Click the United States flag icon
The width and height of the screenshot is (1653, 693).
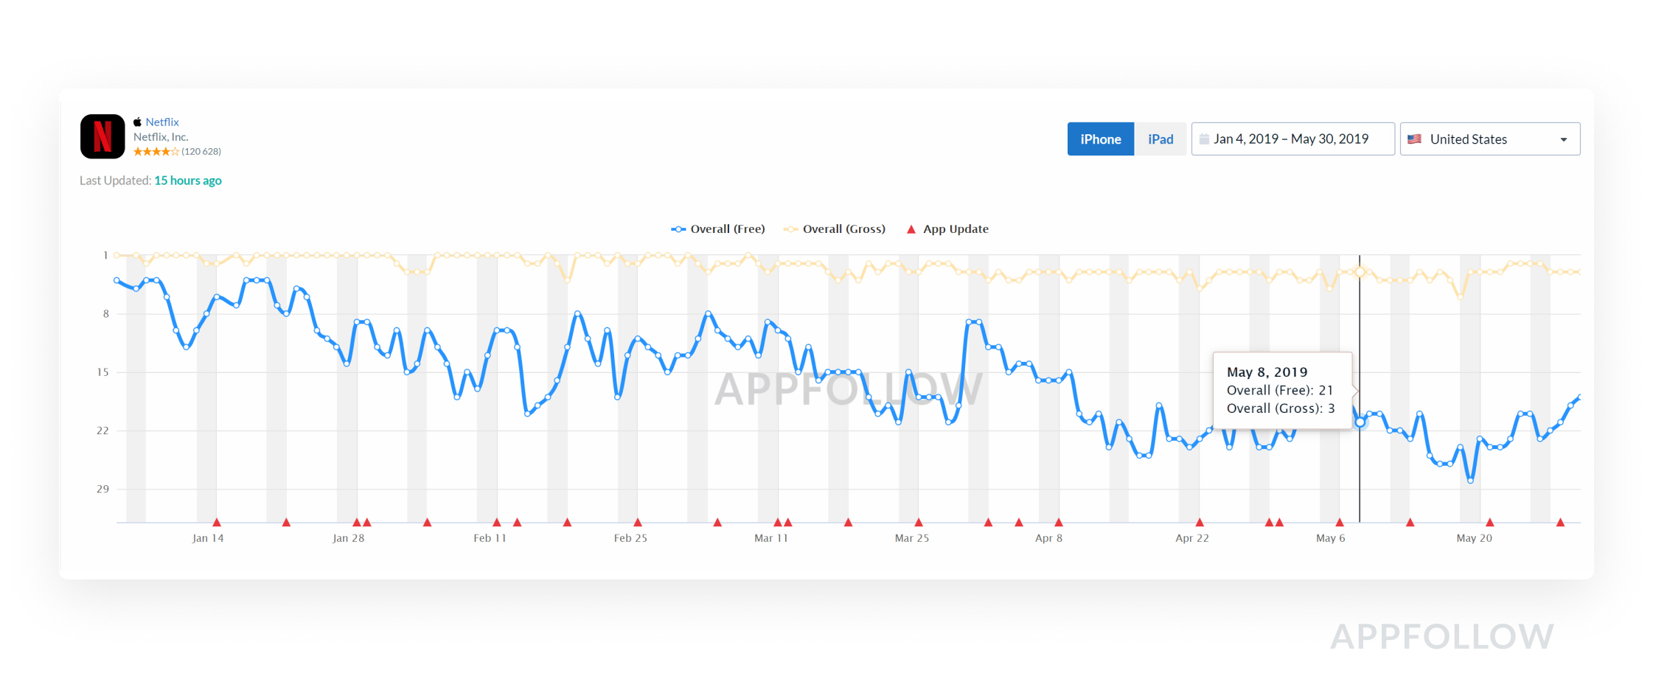click(1414, 139)
